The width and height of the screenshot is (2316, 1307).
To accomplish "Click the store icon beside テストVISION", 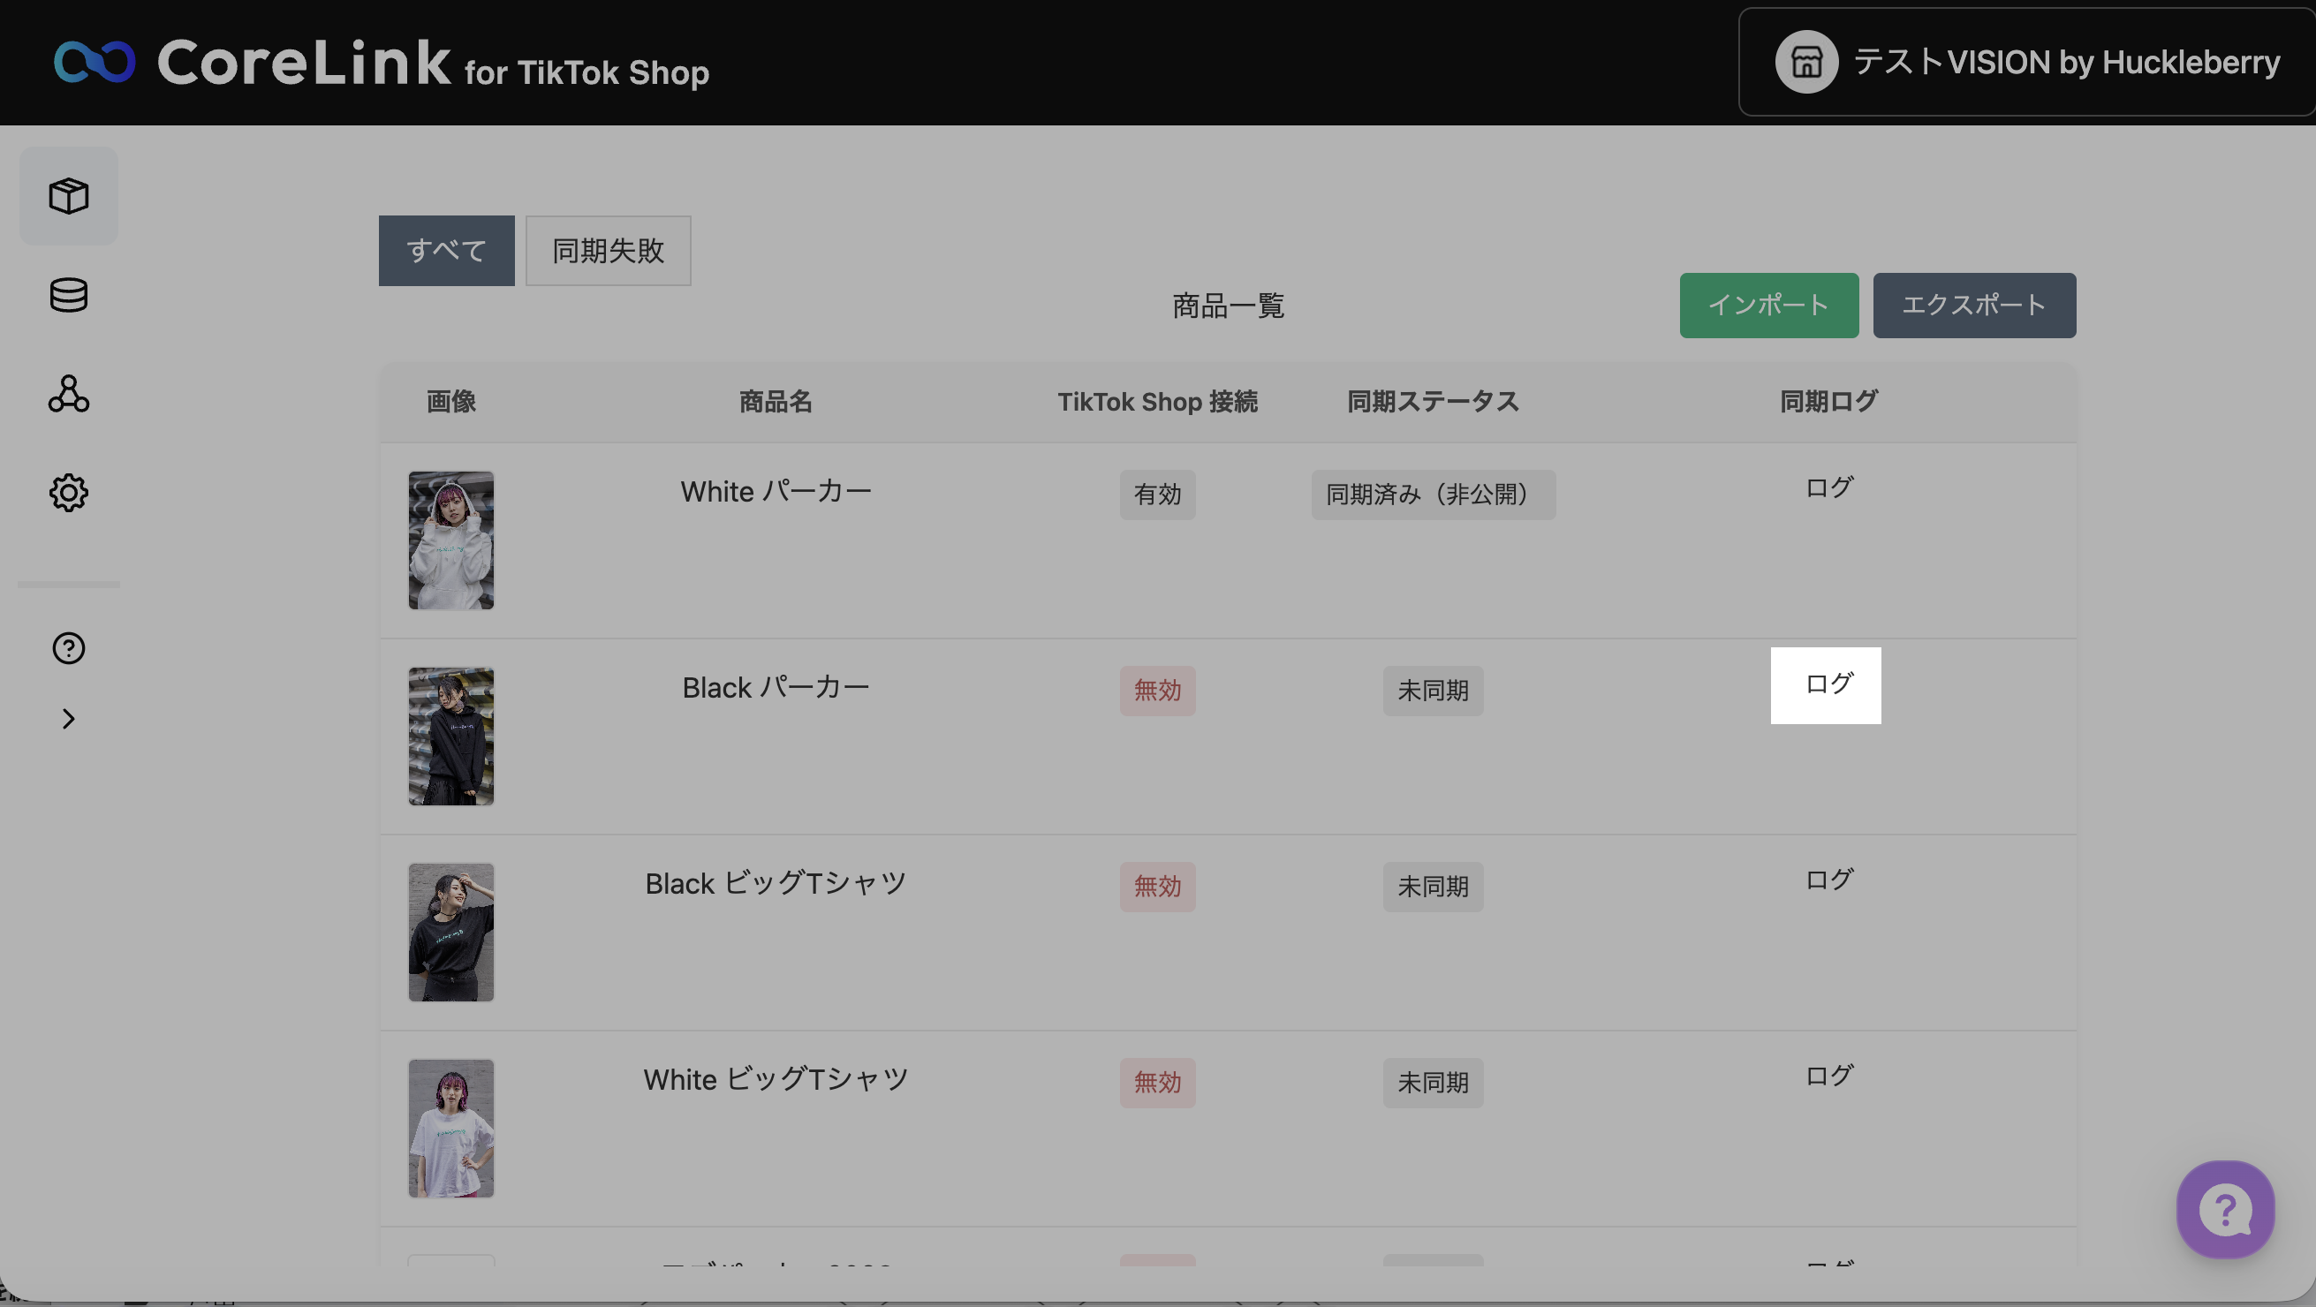I will pyautogui.click(x=1805, y=62).
